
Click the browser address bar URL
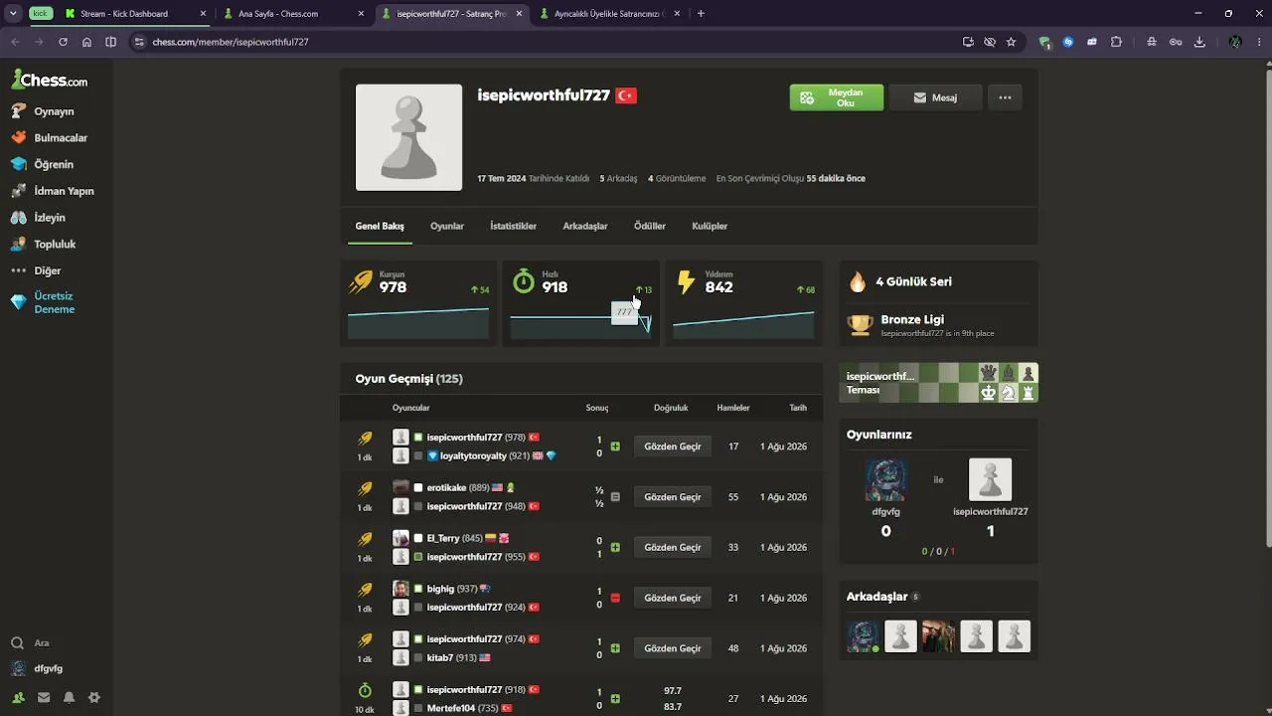pos(231,42)
